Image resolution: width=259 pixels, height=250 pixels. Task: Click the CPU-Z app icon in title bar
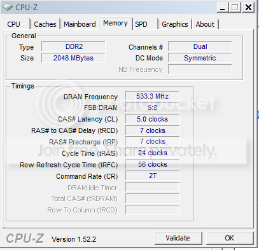[x=8, y=7]
